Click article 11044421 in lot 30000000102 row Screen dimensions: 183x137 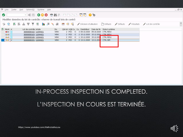[x=40, y=32]
